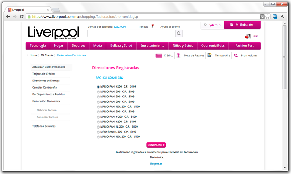Click the Crédito card icon
291x174 pixels.
[x=159, y=56]
